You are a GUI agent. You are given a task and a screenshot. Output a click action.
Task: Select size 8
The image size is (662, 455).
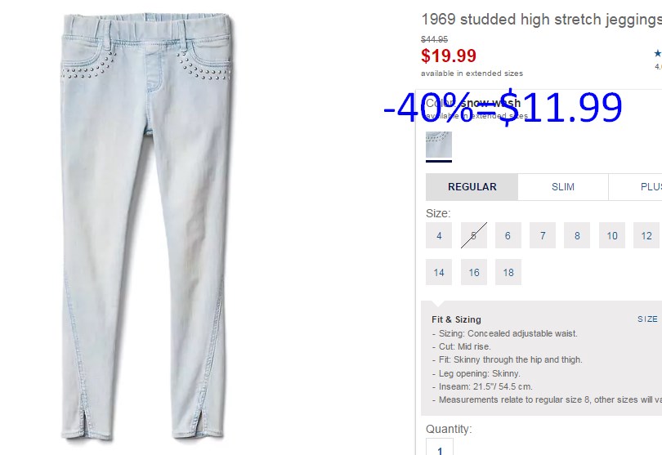577,235
